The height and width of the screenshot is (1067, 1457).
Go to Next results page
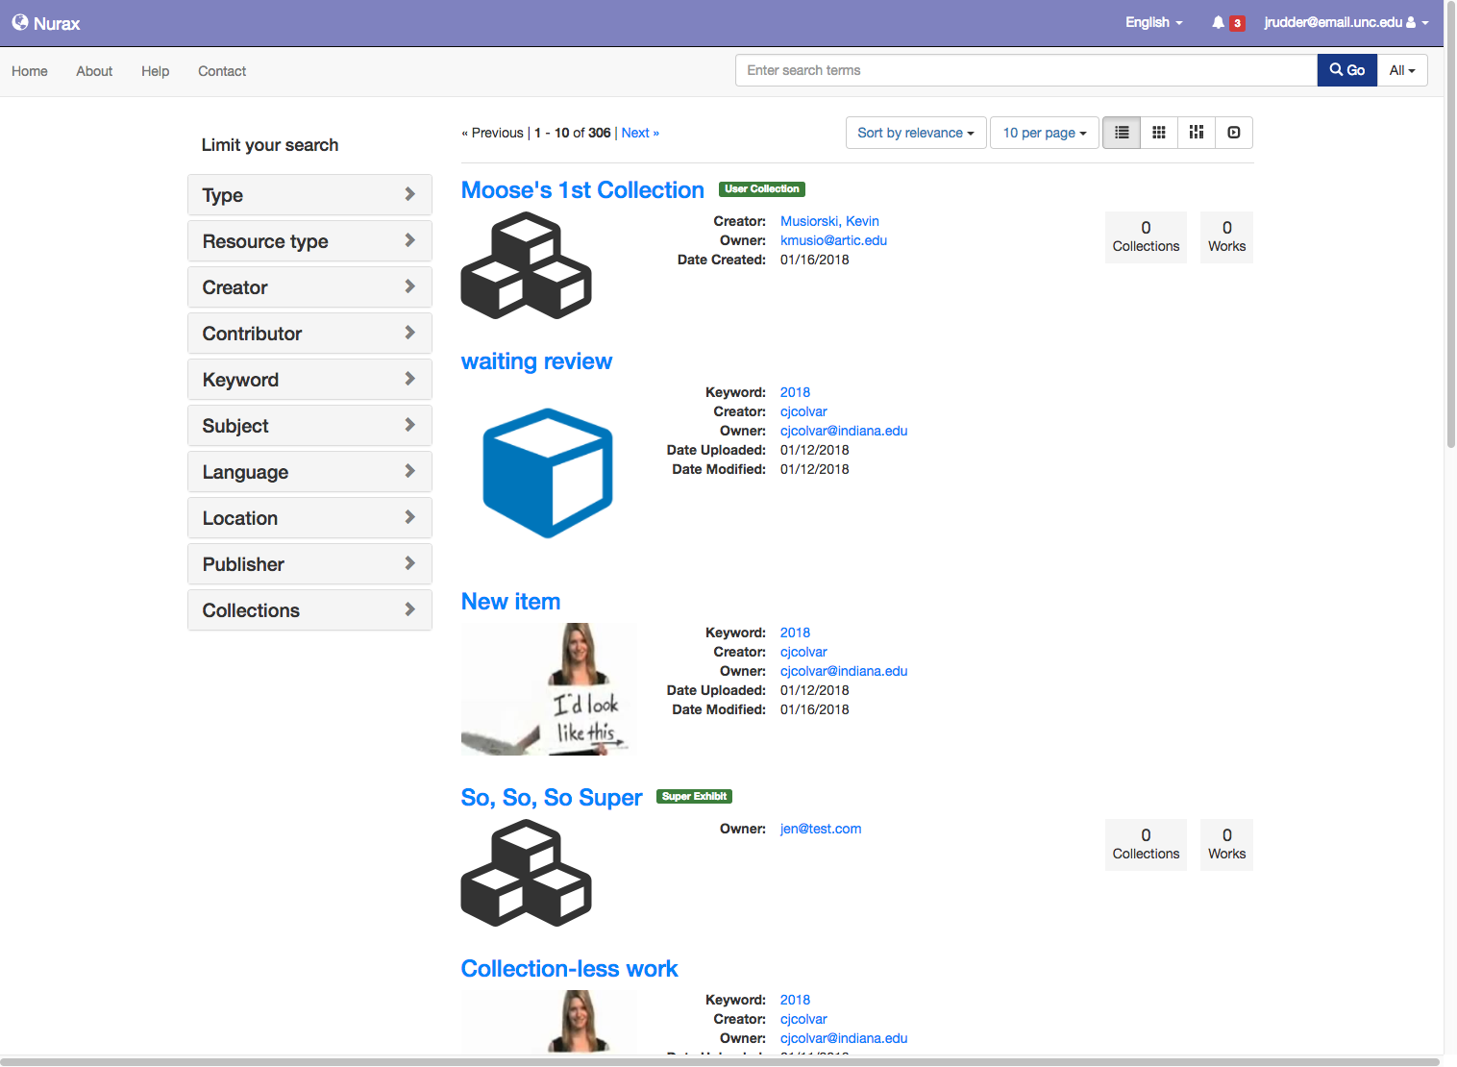[640, 133]
